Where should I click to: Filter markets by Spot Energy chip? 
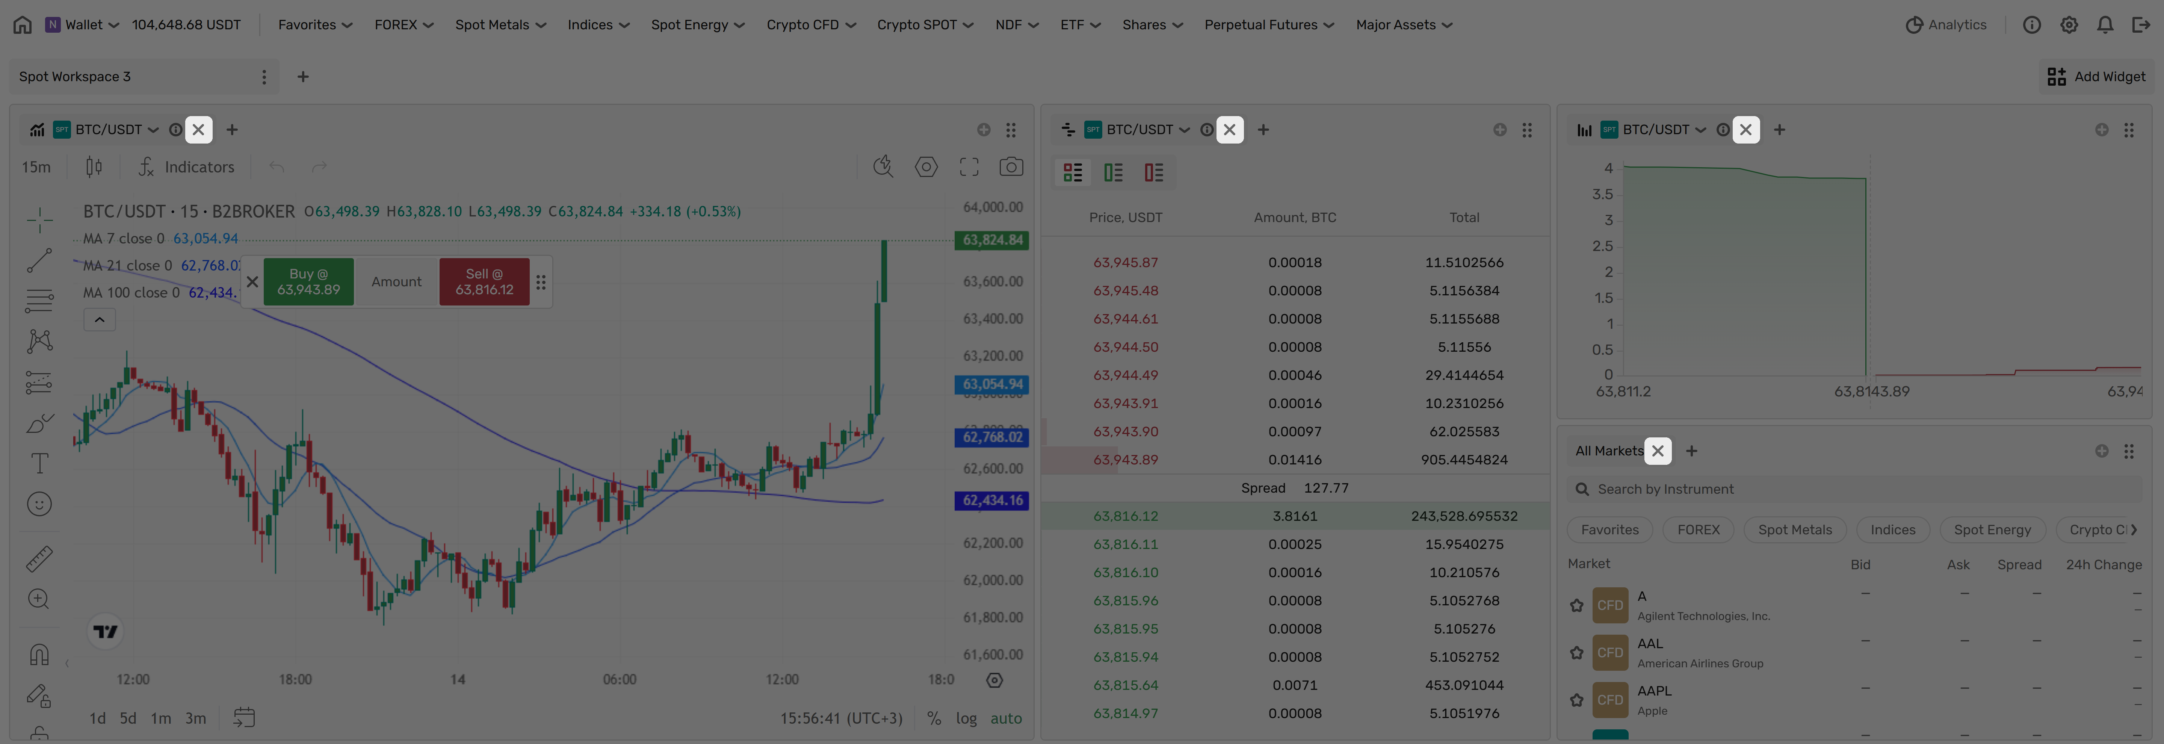pos(1992,530)
